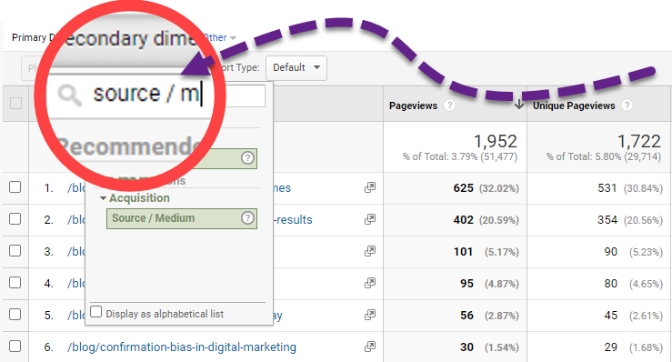Viewport: 672px width, 362px height.
Task: Open row 1 page in new window icon
Action: point(370,187)
